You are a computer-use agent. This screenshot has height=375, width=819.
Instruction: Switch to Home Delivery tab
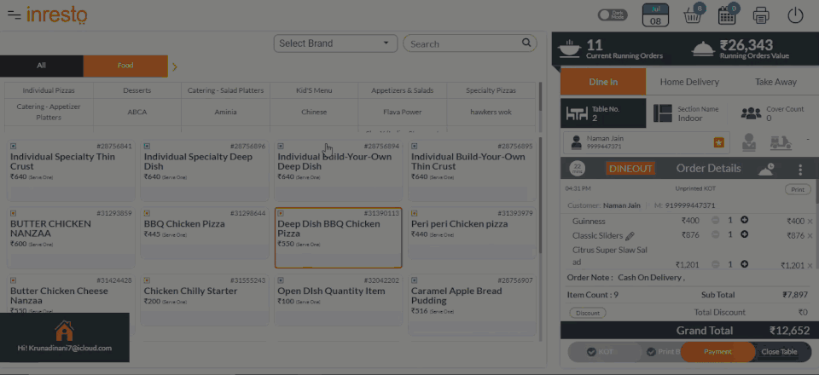(x=689, y=82)
